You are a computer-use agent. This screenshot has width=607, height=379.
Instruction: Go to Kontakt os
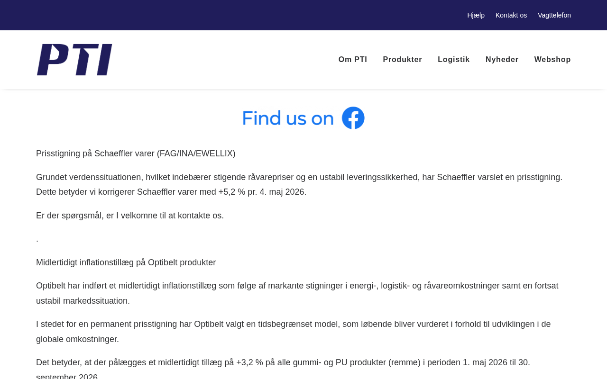pos(511,15)
